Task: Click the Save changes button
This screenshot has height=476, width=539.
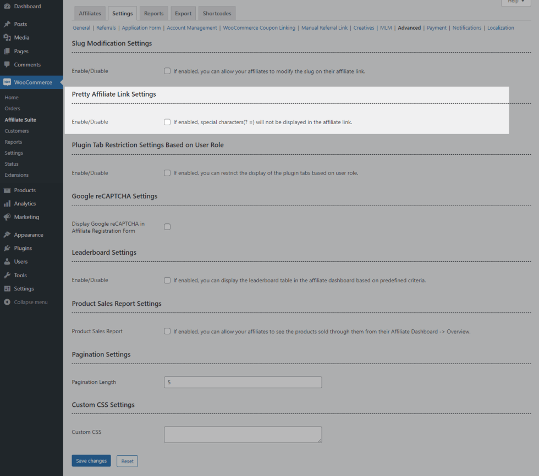Action: click(91, 461)
